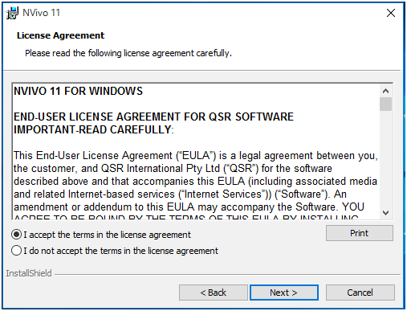Click the NVivo installer icon in title bar
Viewport: 407px width, 311px height.
12,13
